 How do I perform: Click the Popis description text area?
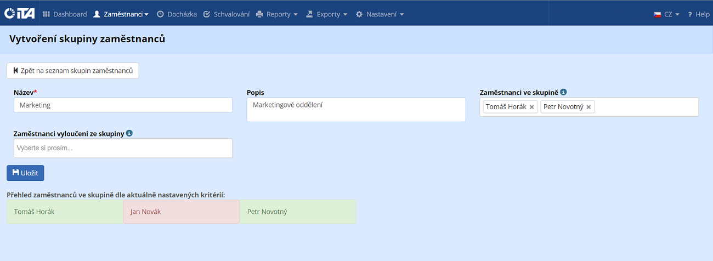(356, 110)
